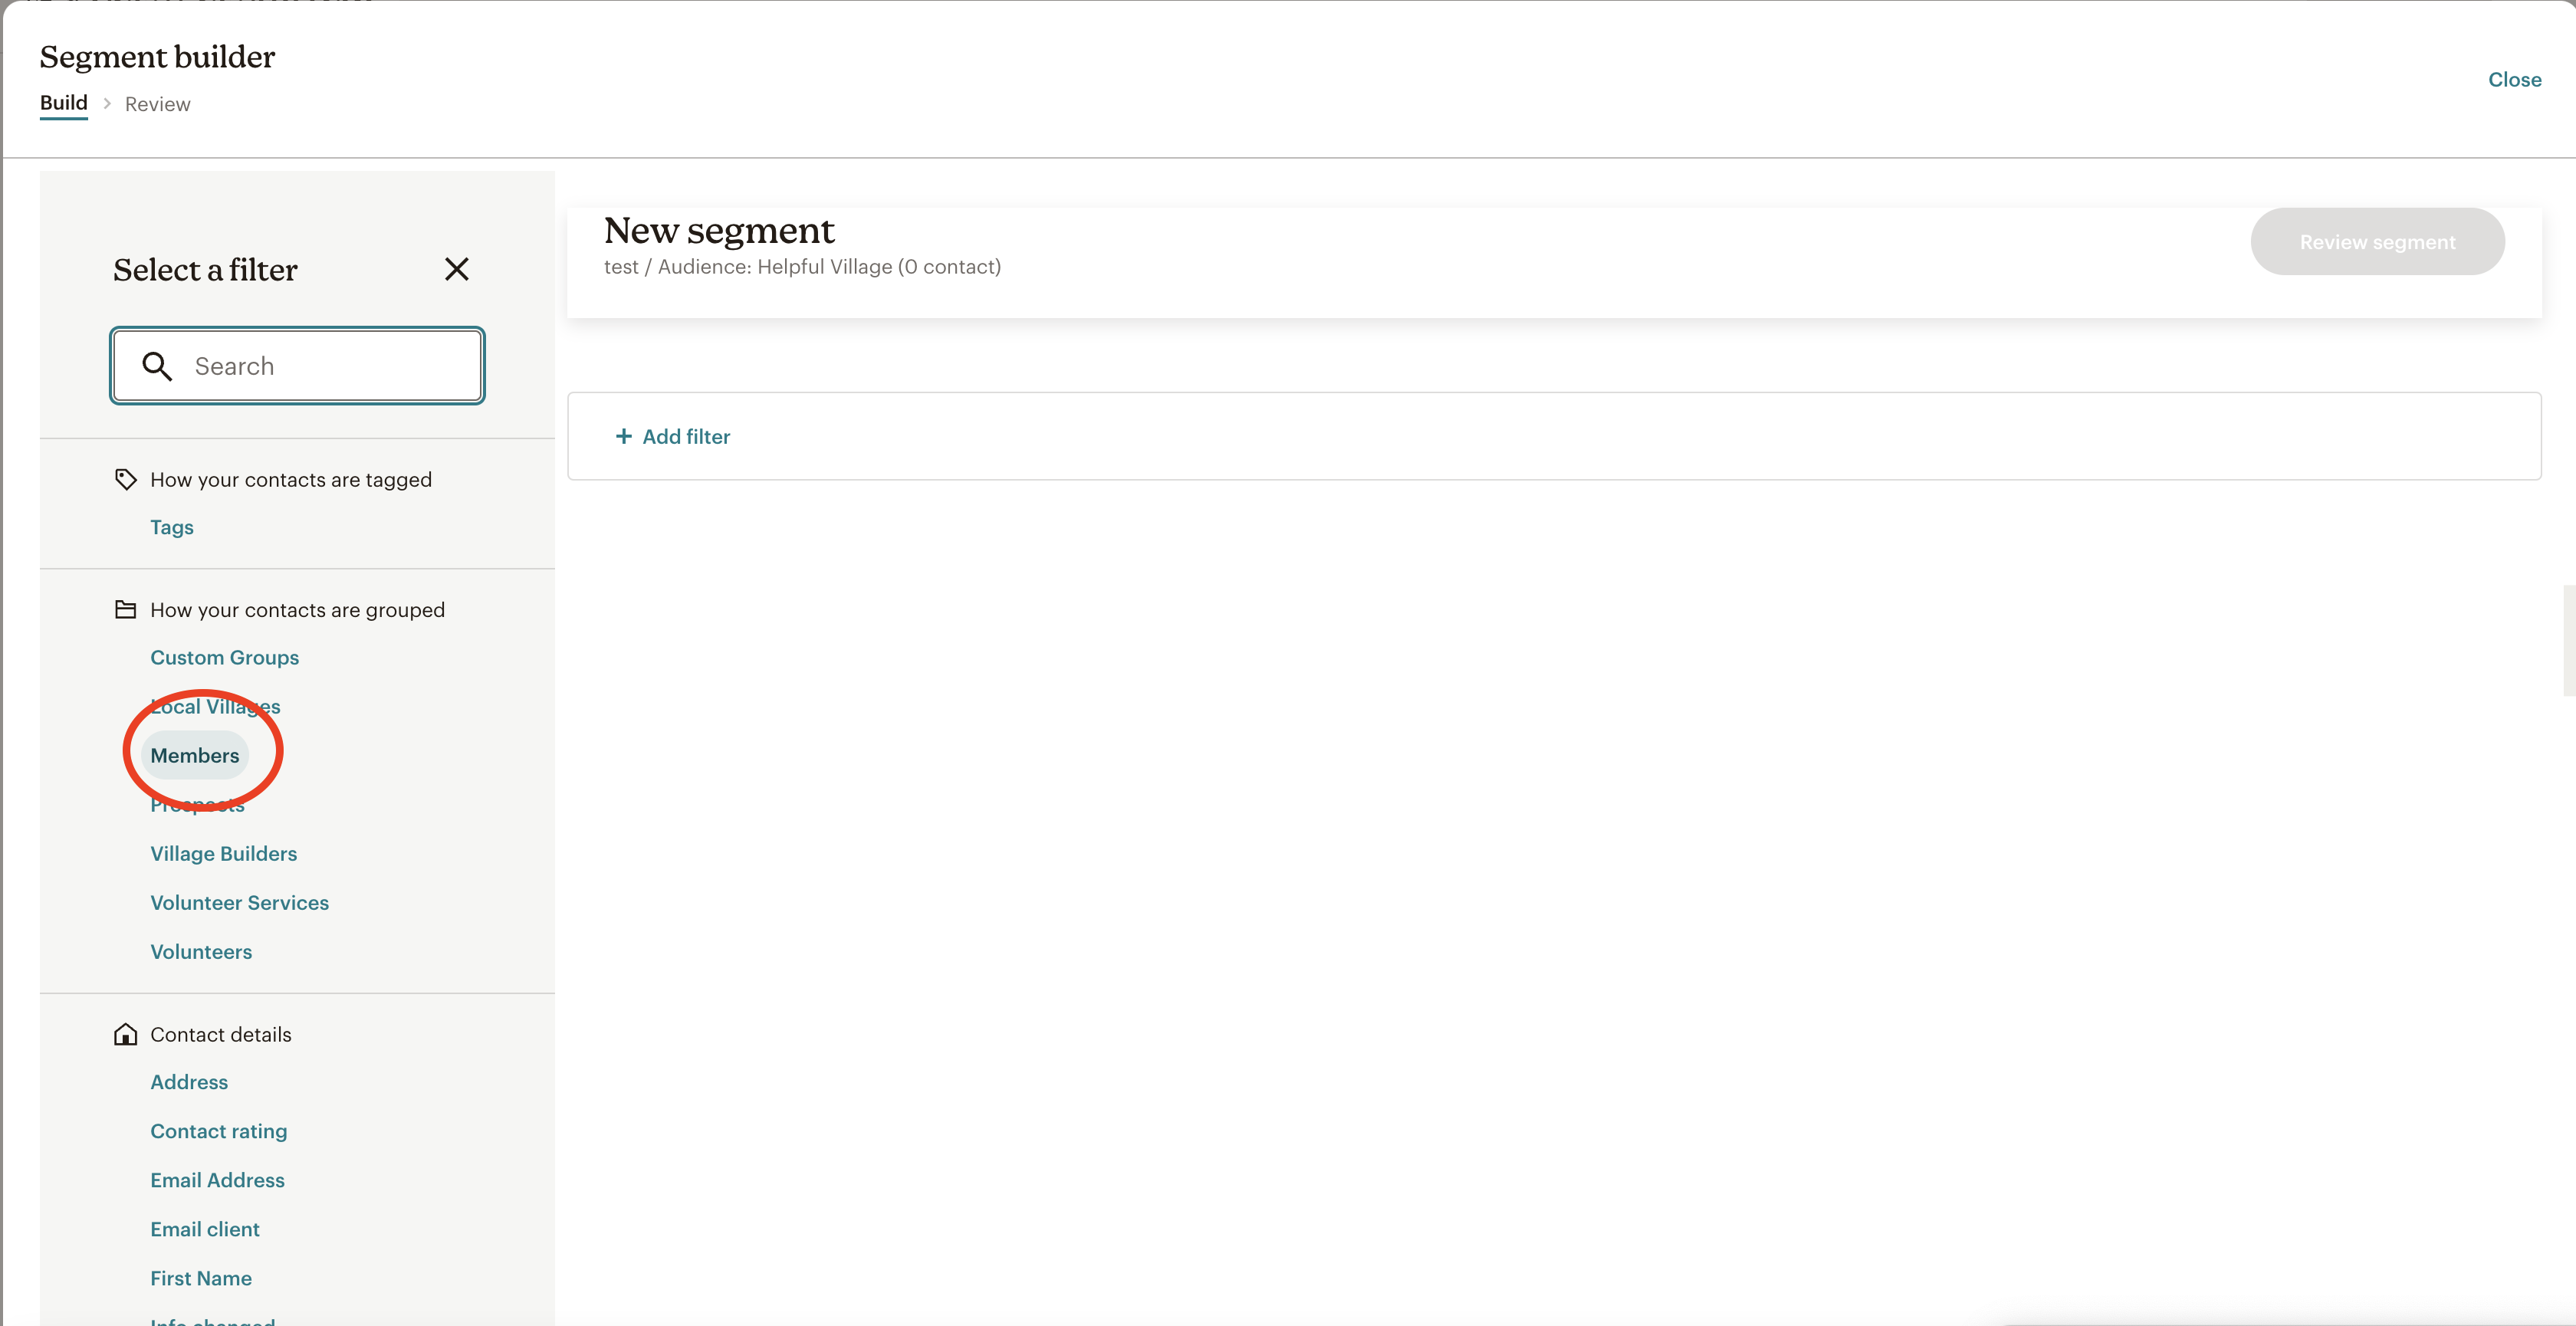
Task: Choose the Email client filter
Action: (x=205, y=1229)
